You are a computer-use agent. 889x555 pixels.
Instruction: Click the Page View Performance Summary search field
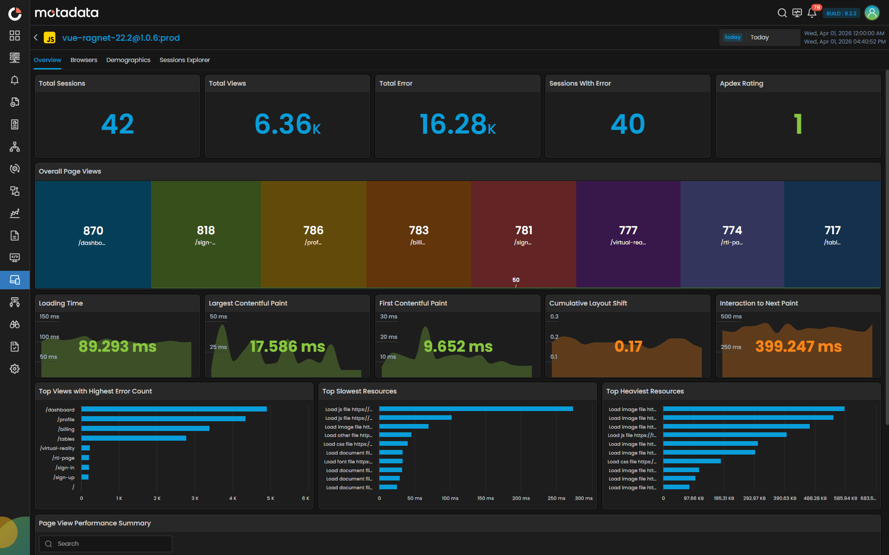(106, 544)
